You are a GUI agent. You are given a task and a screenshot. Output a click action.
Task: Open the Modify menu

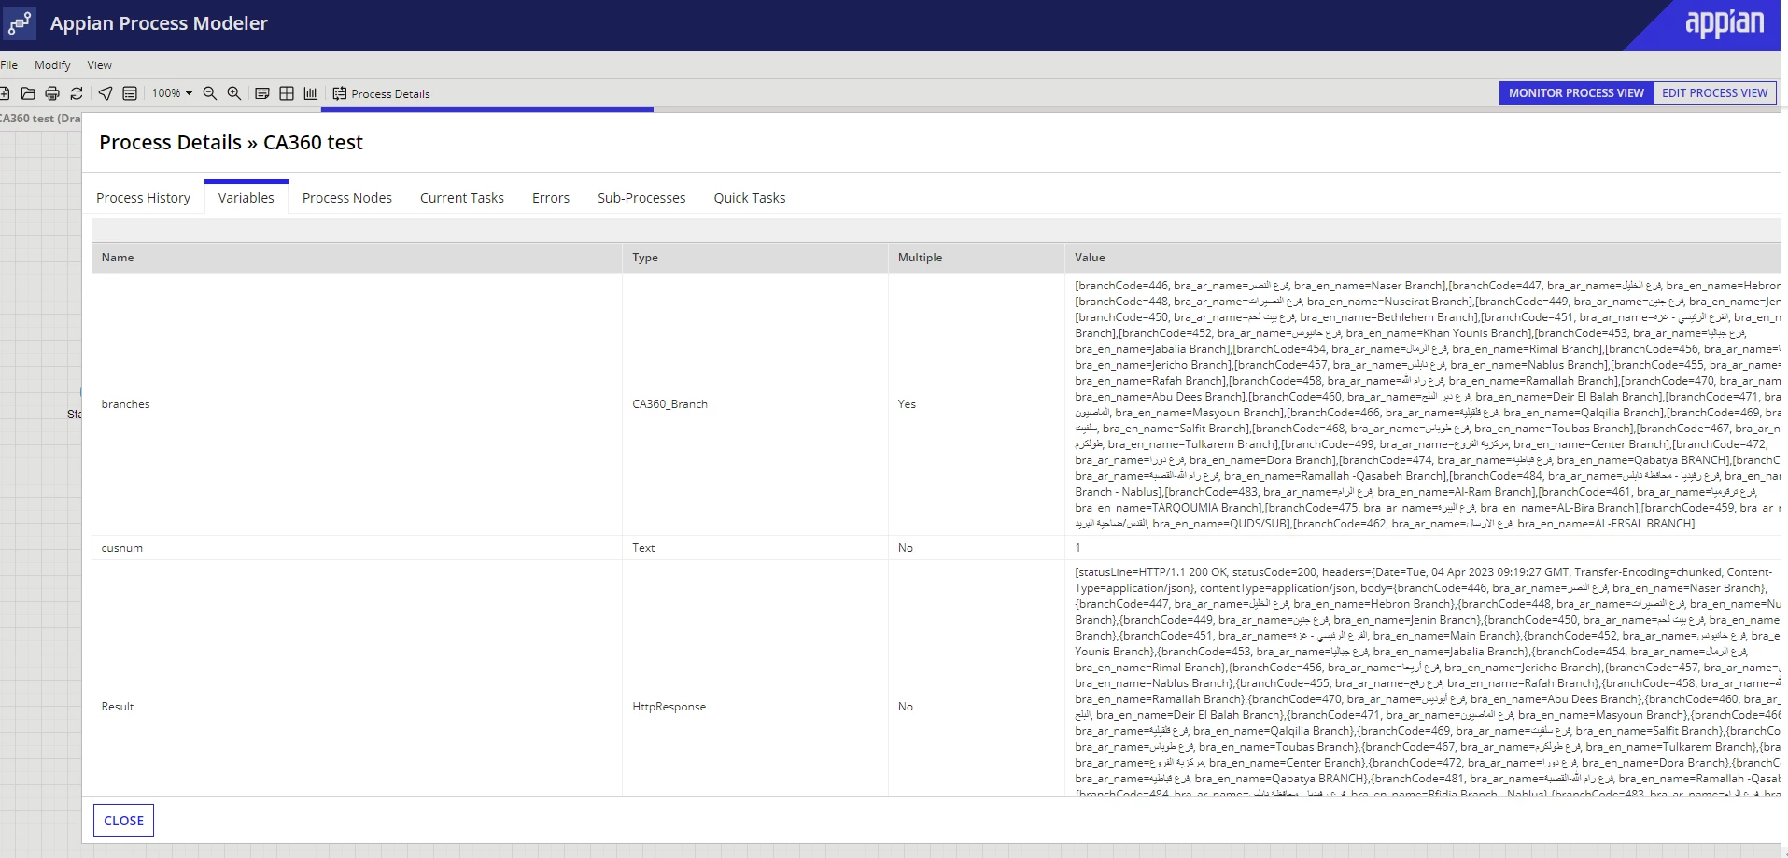point(52,65)
